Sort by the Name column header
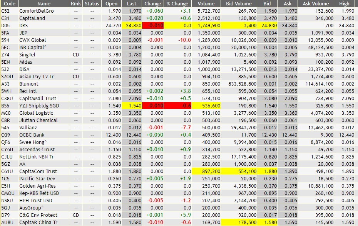 click(44, 3)
